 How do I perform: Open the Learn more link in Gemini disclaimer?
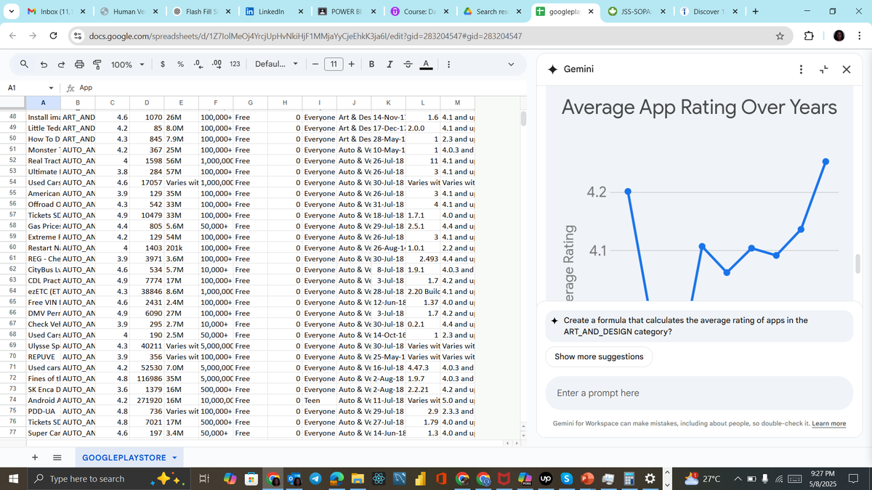(828, 423)
